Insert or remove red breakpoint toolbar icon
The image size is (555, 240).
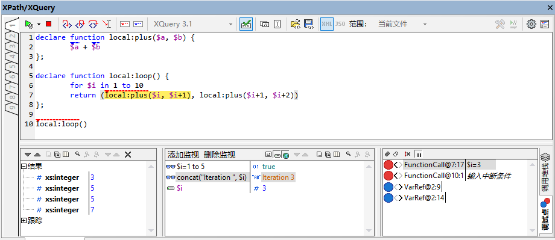pyautogui.click(x=125, y=24)
